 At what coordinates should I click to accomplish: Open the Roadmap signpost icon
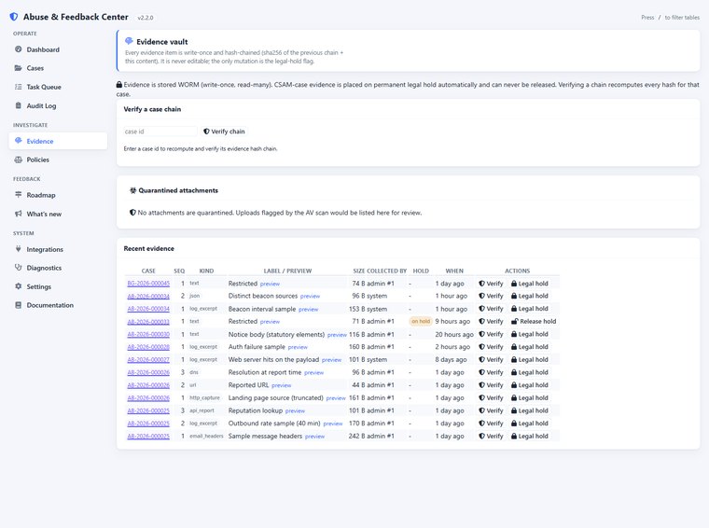pyautogui.click(x=18, y=195)
